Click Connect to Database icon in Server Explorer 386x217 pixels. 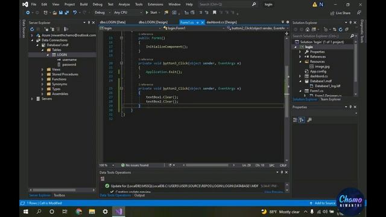coord(46,30)
